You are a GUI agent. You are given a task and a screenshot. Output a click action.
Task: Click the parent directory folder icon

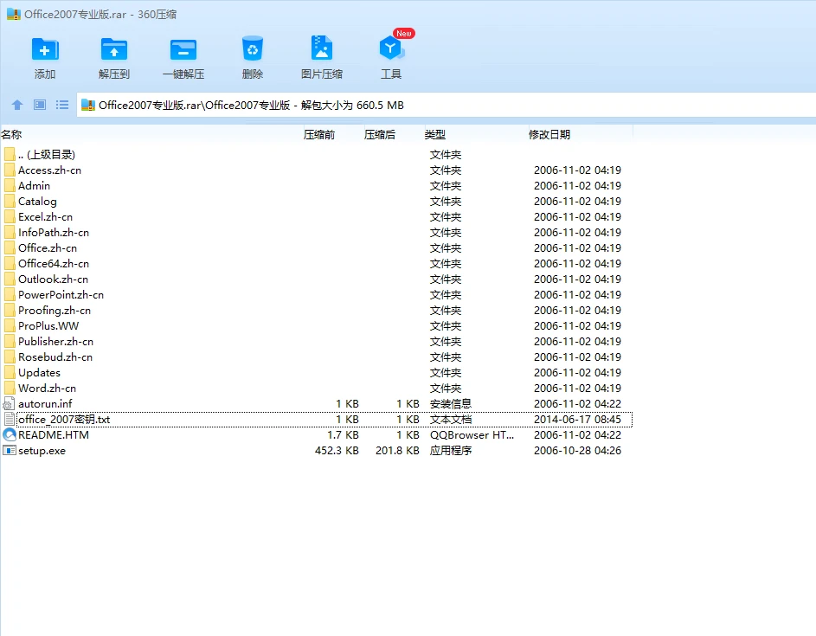10,155
